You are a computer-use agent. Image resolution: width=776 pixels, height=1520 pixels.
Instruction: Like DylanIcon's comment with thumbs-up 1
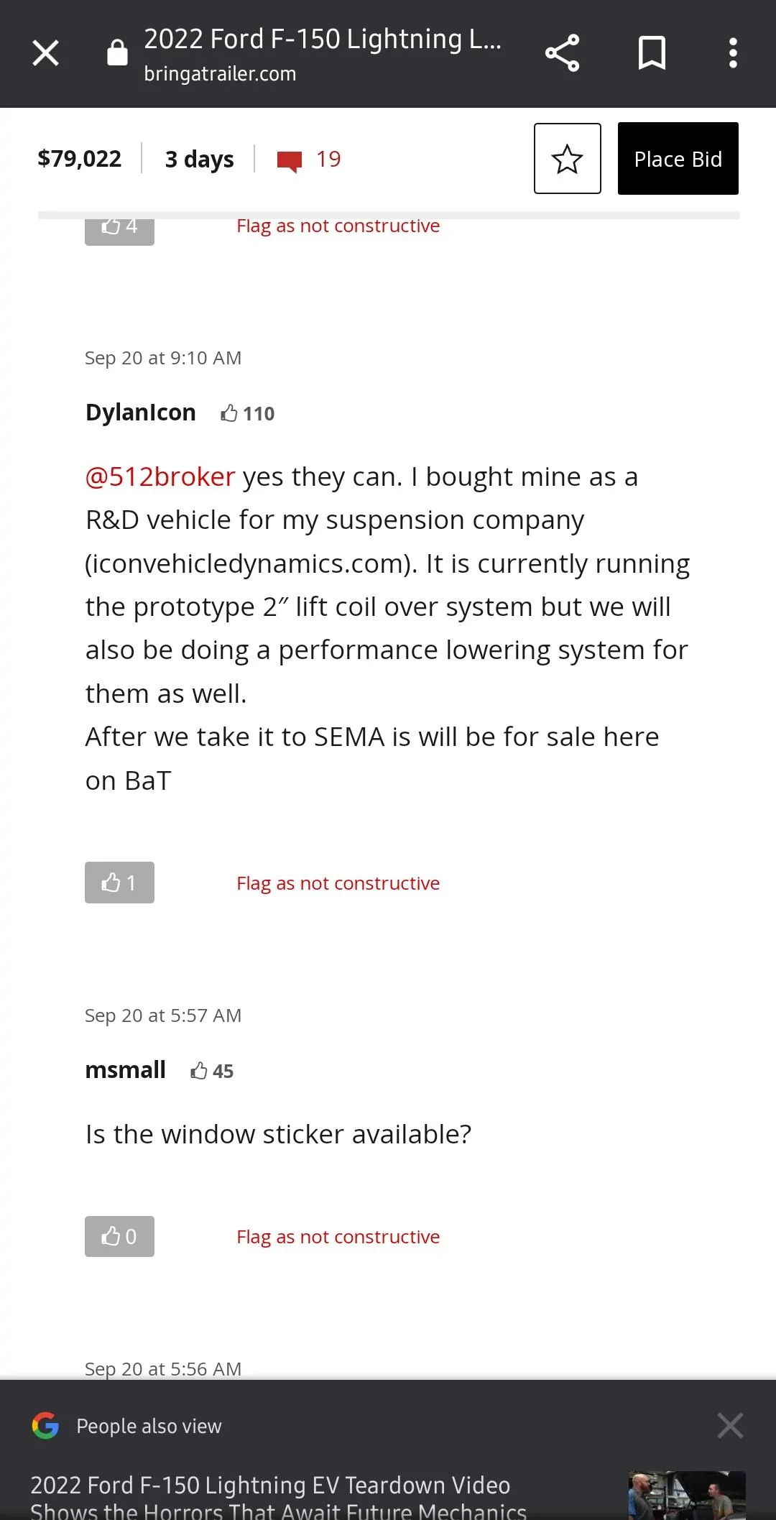click(119, 883)
